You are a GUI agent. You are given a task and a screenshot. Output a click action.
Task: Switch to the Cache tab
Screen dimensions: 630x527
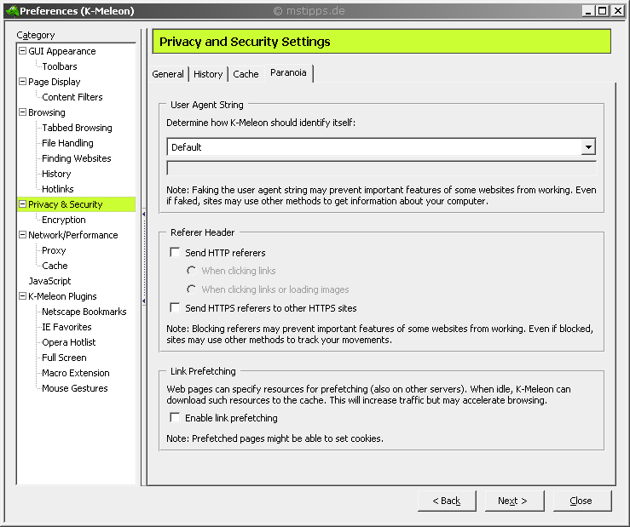pyautogui.click(x=246, y=74)
